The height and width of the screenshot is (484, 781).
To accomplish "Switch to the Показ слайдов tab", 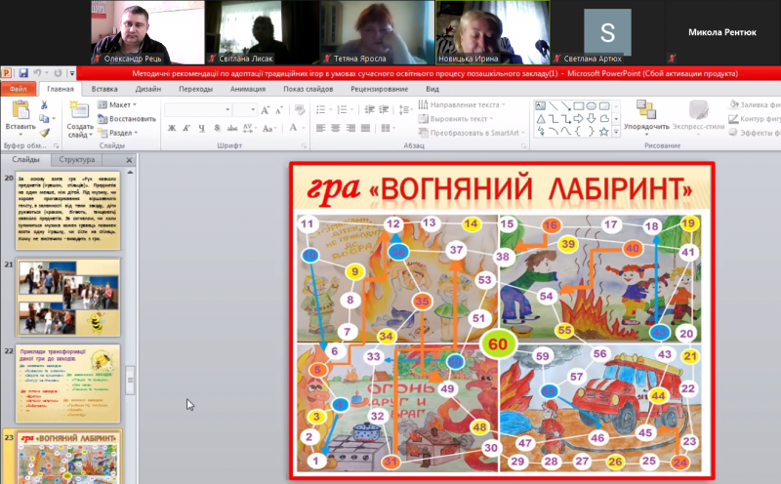I will (x=308, y=89).
